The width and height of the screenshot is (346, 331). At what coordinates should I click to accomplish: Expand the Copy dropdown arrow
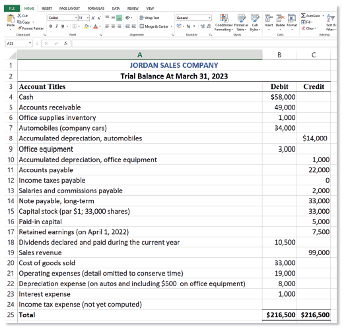(33, 22)
